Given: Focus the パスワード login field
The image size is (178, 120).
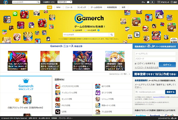Looking at the screenshot, I should 155,59.
